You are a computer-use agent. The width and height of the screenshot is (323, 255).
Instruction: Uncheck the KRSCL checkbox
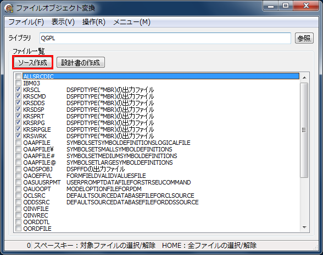point(18,89)
